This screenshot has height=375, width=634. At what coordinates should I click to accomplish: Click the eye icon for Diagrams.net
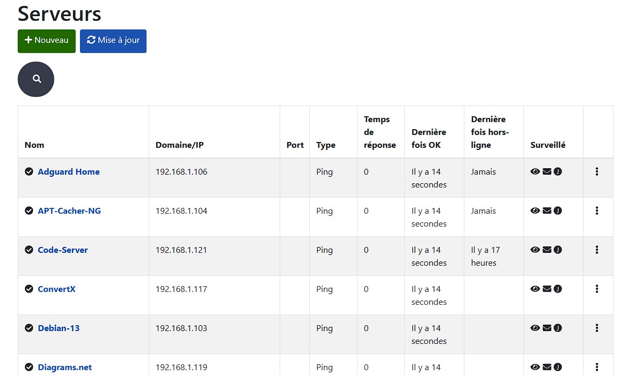tap(535, 367)
